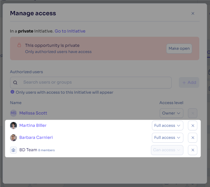Viewport: 210px width, 187px height.
Task: Open Melissa Scott's profile link
Action: coord(33,113)
